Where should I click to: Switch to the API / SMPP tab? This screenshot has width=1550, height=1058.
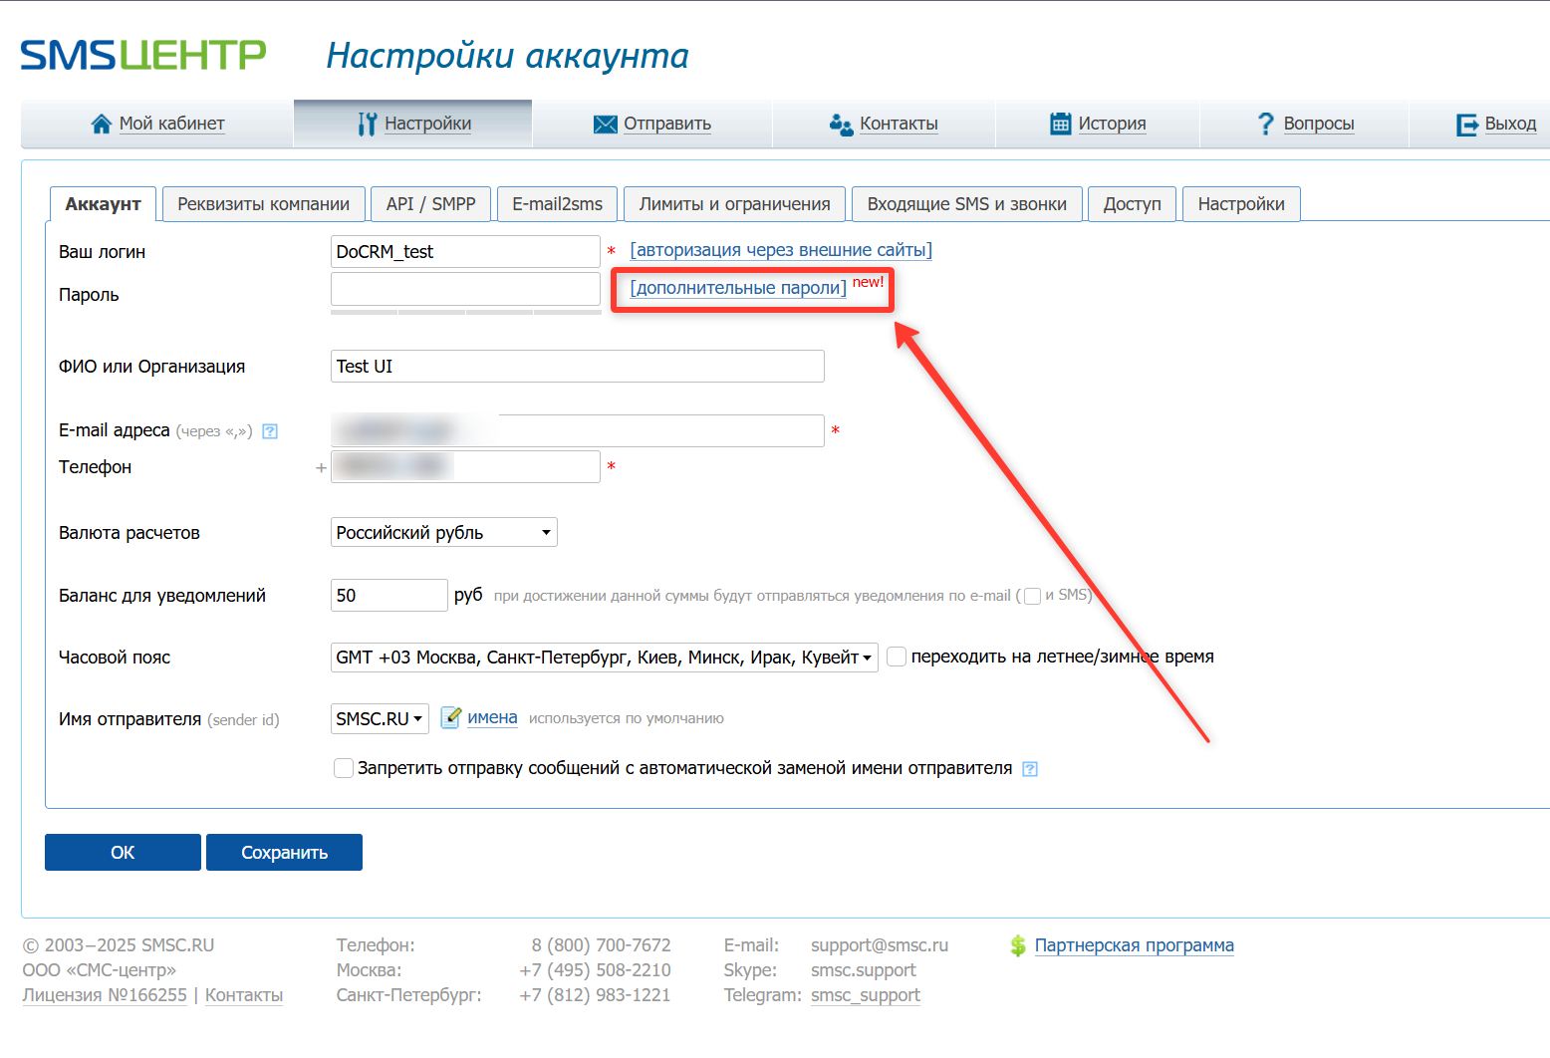(x=430, y=204)
